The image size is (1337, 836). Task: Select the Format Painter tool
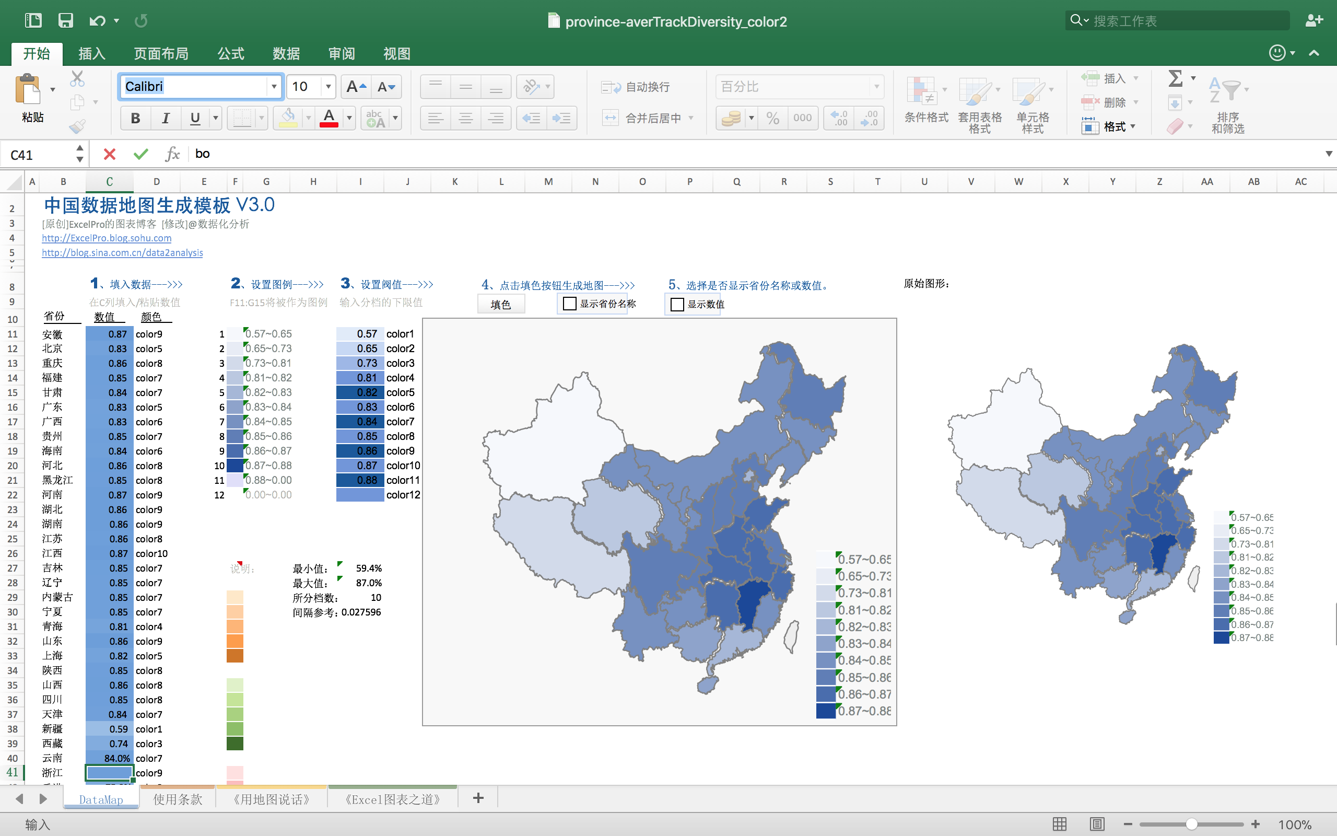tap(77, 124)
